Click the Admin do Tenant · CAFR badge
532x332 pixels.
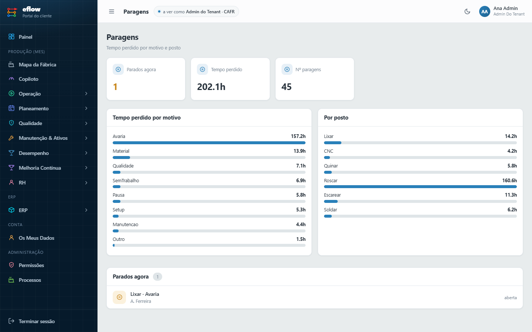coord(196,11)
